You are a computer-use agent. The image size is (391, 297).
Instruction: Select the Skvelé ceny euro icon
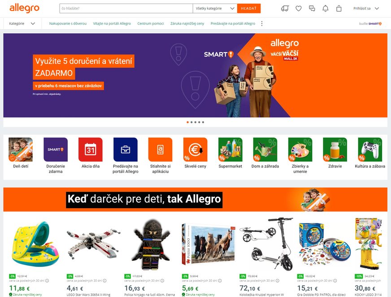(x=195, y=149)
